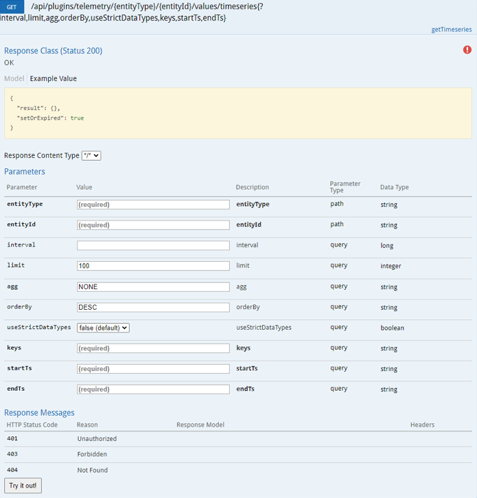Switch to the Model tab
Image resolution: width=477 pixels, height=498 pixels.
(14, 79)
